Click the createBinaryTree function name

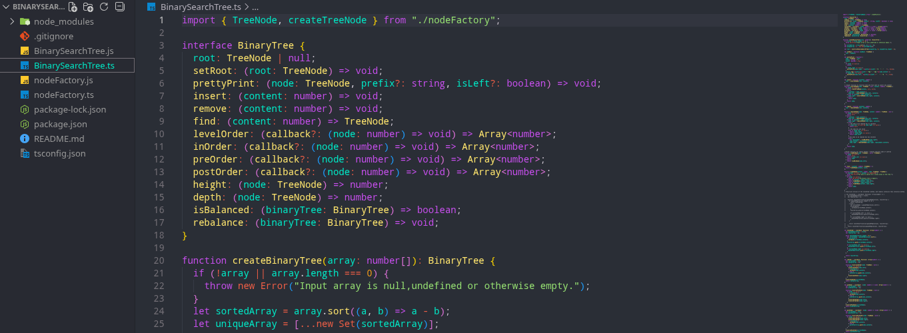277,260
